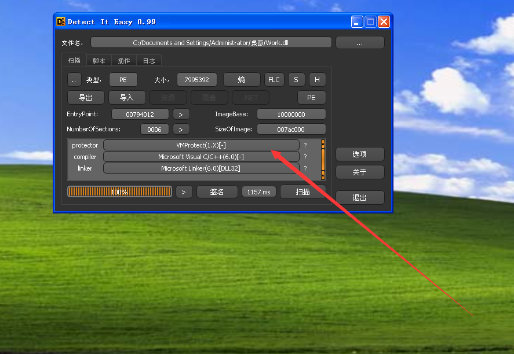
Task: Click the results scrollbar down arrow
Action: [x=323, y=176]
